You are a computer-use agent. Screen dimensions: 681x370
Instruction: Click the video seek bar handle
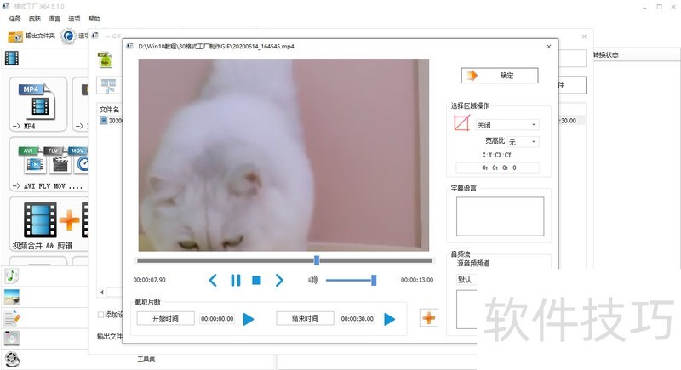click(317, 260)
